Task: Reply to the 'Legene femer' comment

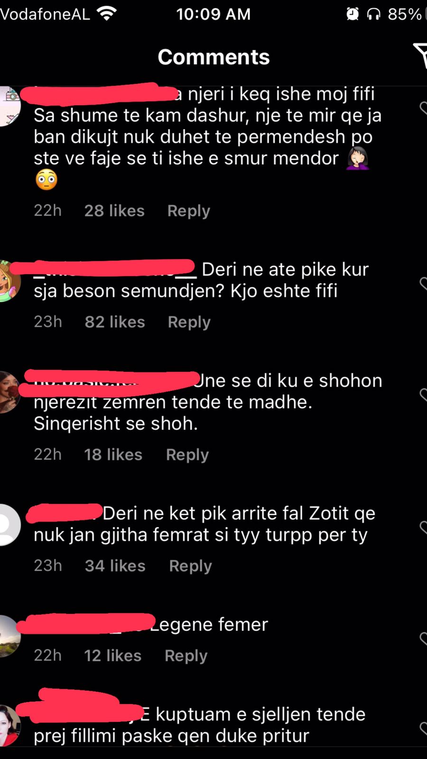Action: [186, 656]
